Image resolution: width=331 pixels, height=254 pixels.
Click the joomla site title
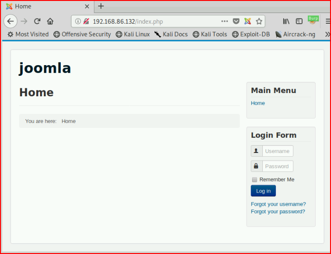click(x=45, y=68)
